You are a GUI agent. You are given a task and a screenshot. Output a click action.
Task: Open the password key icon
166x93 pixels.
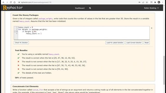pos(140,2)
